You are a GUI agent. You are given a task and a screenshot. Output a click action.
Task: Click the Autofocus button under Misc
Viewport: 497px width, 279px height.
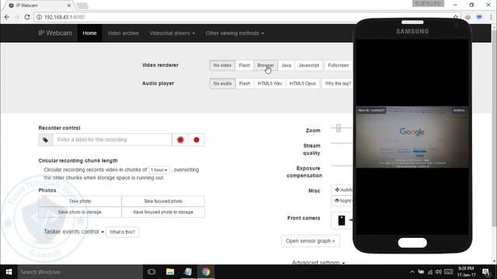click(x=342, y=190)
